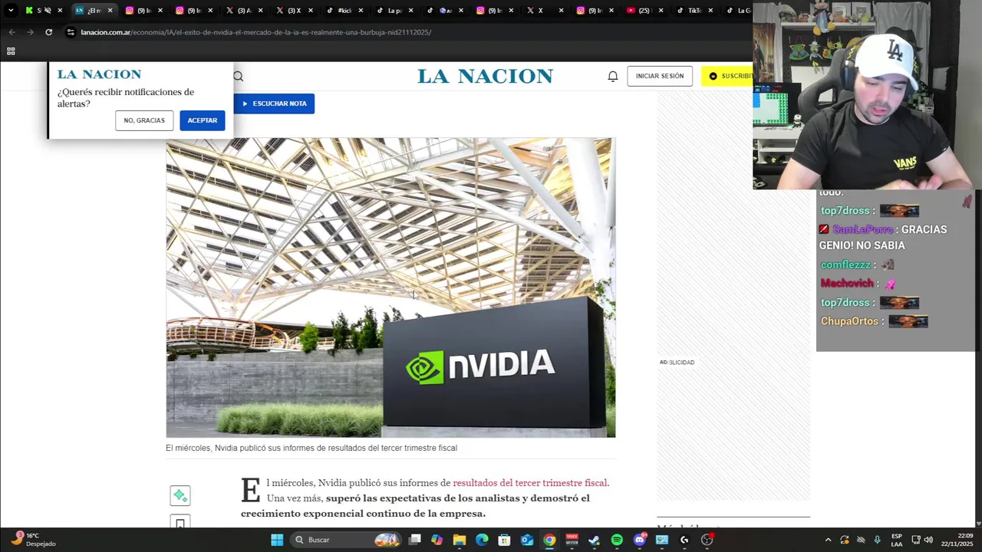The height and width of the screenshot is (552, 982).
Task: Open the clock showing 22:09
Action: pyautogui.click(x=957, y=540)
